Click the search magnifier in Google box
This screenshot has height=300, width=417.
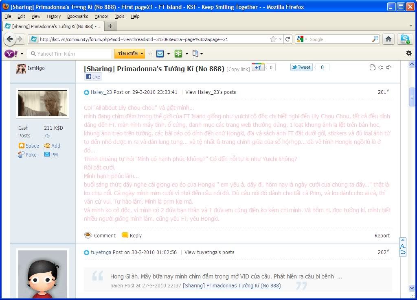coord(375,39)
